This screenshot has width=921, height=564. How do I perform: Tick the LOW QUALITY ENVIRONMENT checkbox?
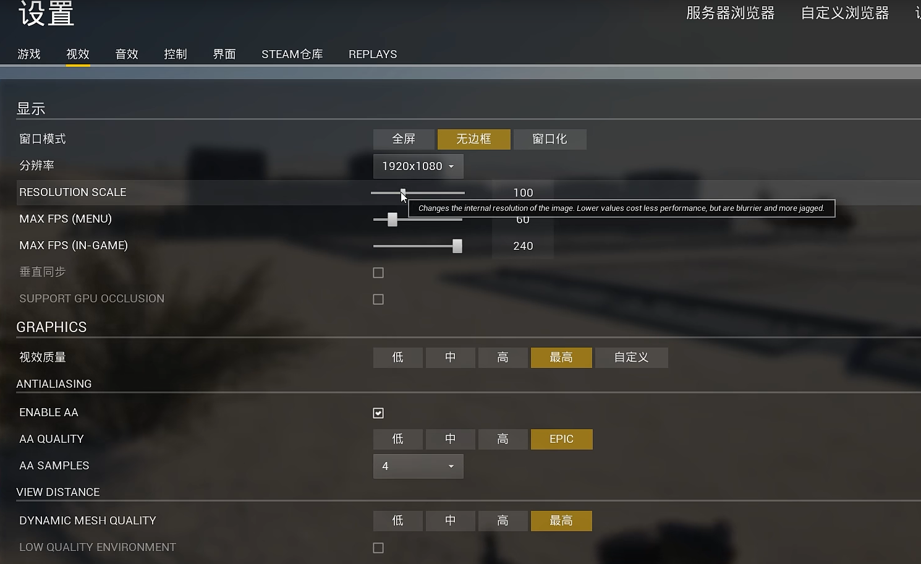pyautogui.click(x=378, y=548)
